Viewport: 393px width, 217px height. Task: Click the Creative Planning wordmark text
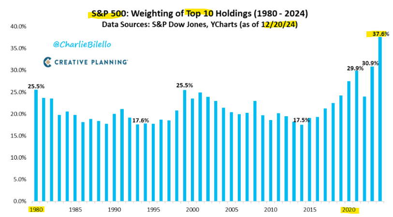(x=91, y=62)
